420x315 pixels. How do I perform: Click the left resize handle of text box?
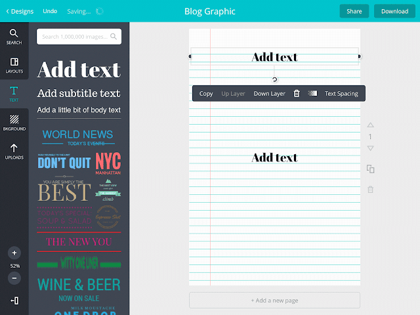pos(190,56)
